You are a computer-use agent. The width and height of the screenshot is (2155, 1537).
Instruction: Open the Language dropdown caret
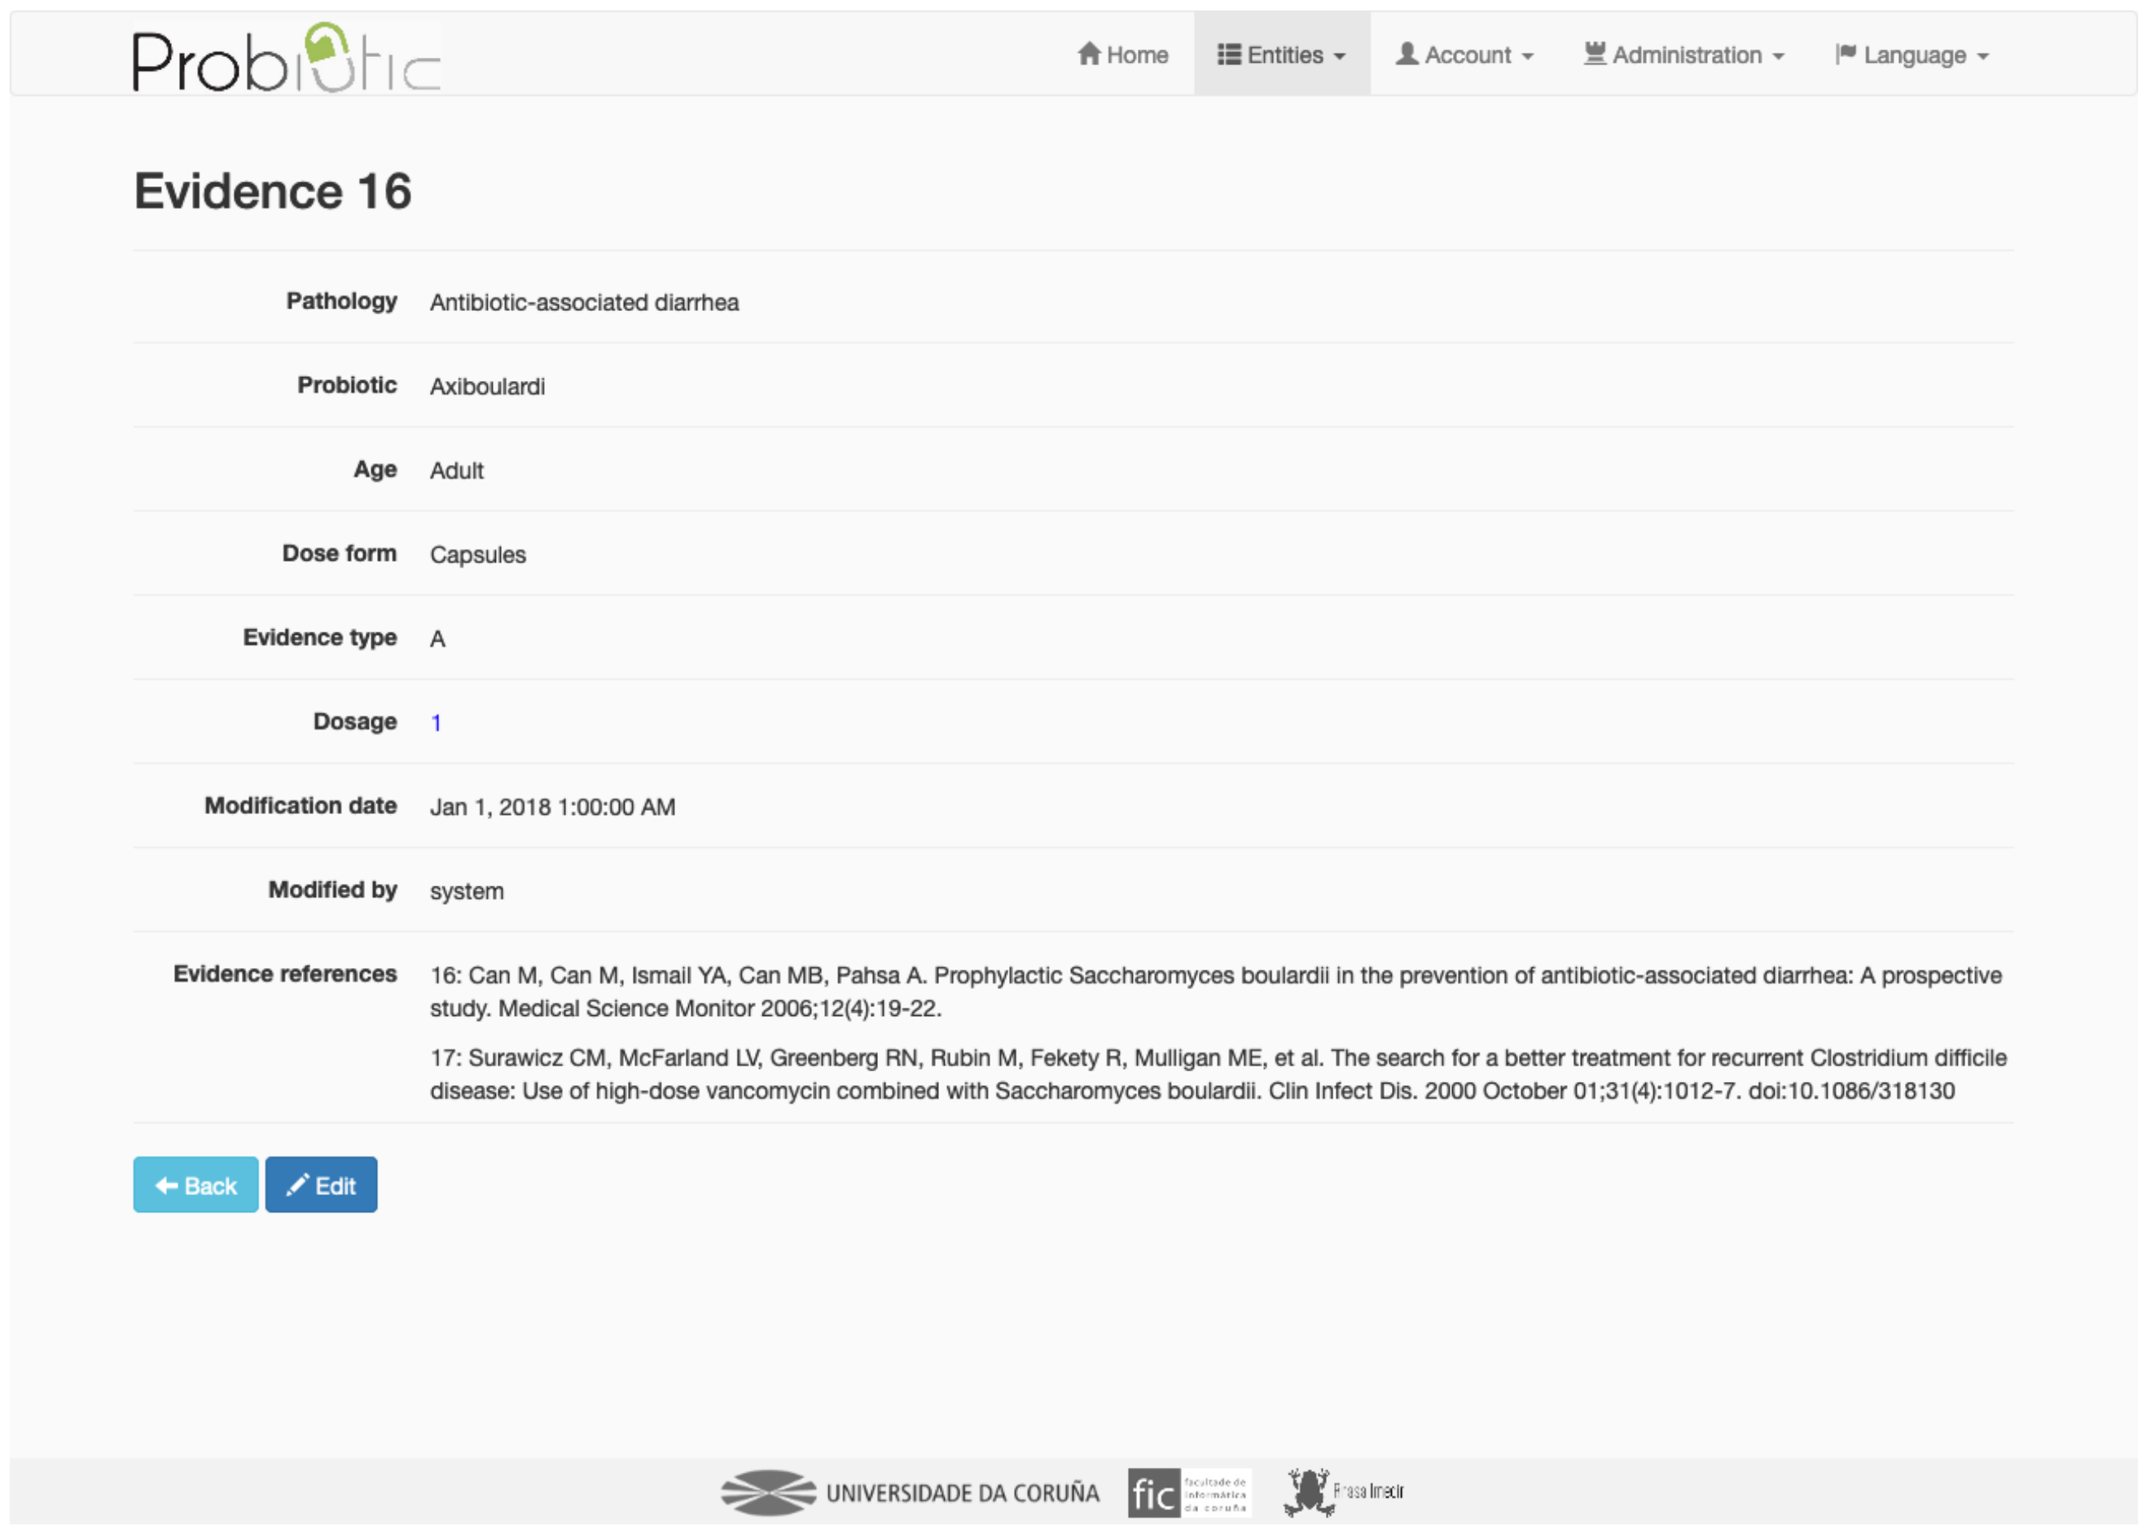pos(1984,57)
